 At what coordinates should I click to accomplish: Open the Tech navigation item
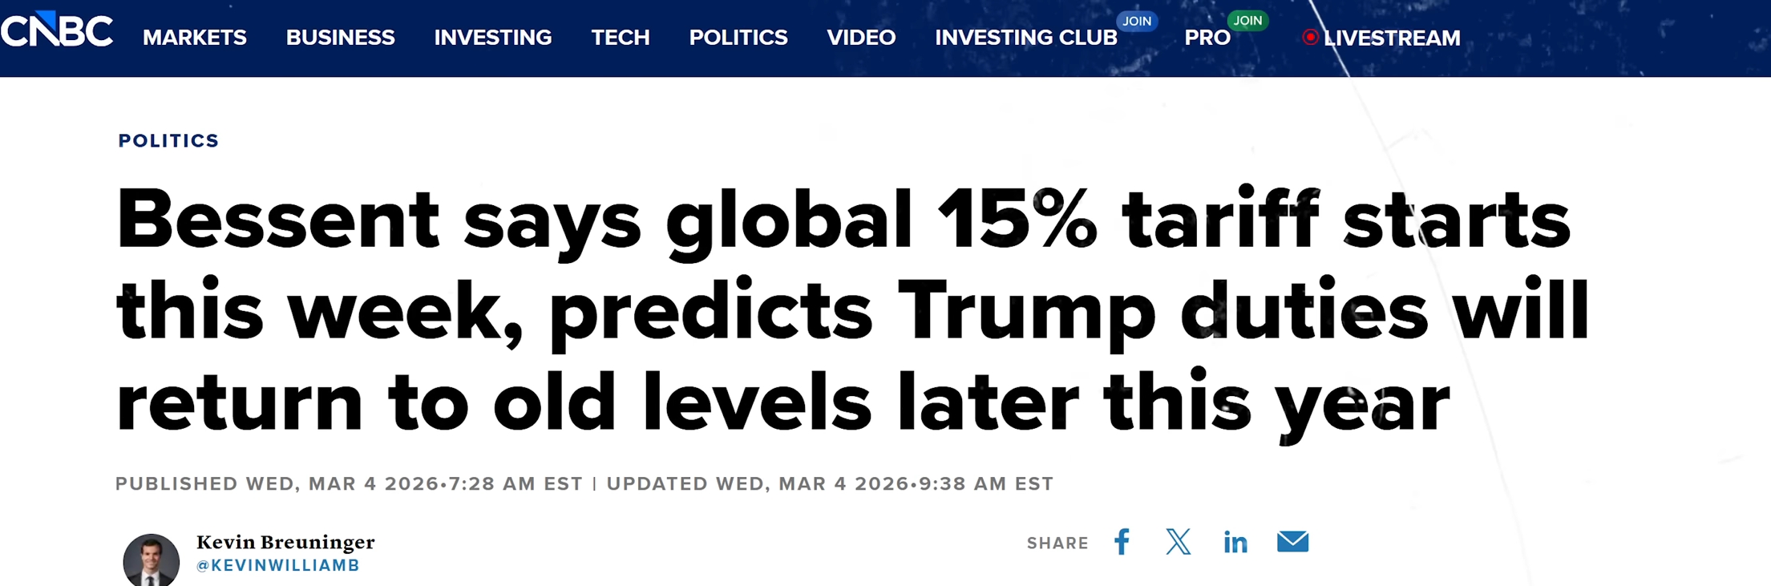[621, 38]
